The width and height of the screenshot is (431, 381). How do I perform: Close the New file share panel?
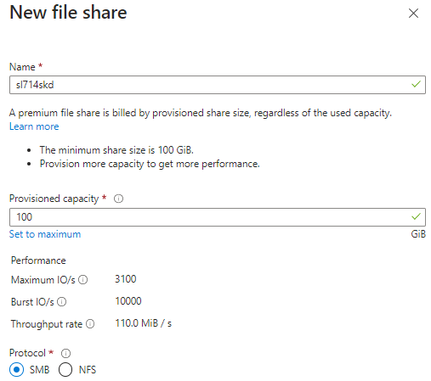pyautogui.click(x=413, y=13)
